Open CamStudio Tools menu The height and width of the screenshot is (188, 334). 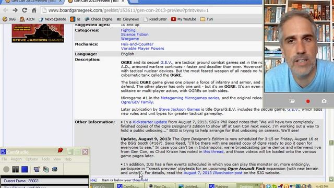pyautogui.click(x=45, y=159)
